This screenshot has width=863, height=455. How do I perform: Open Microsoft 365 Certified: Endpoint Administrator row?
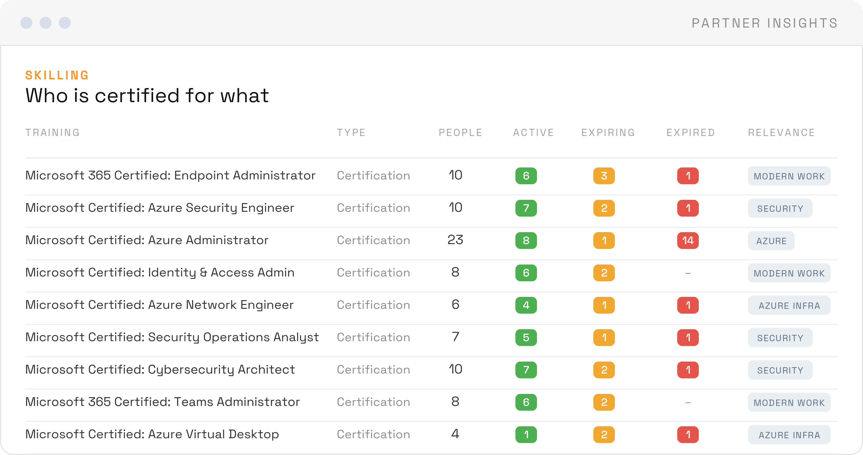431,176
